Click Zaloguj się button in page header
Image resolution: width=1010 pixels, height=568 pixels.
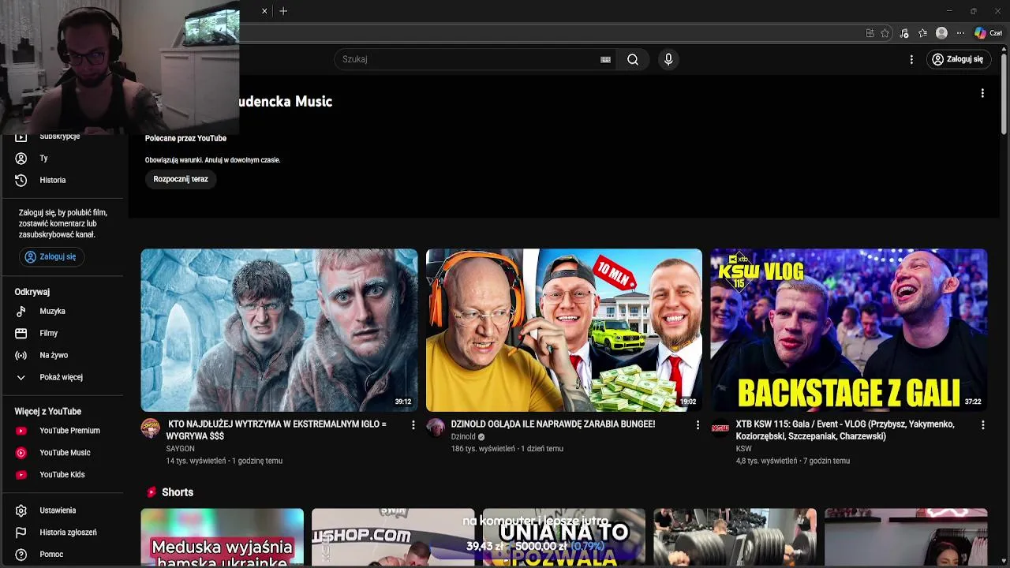tap(958, 59)
